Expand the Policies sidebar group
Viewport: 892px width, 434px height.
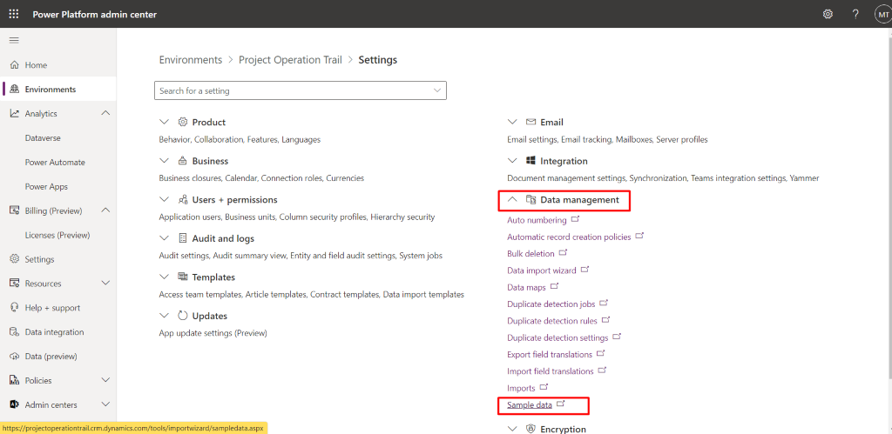(x=105, y=381)
